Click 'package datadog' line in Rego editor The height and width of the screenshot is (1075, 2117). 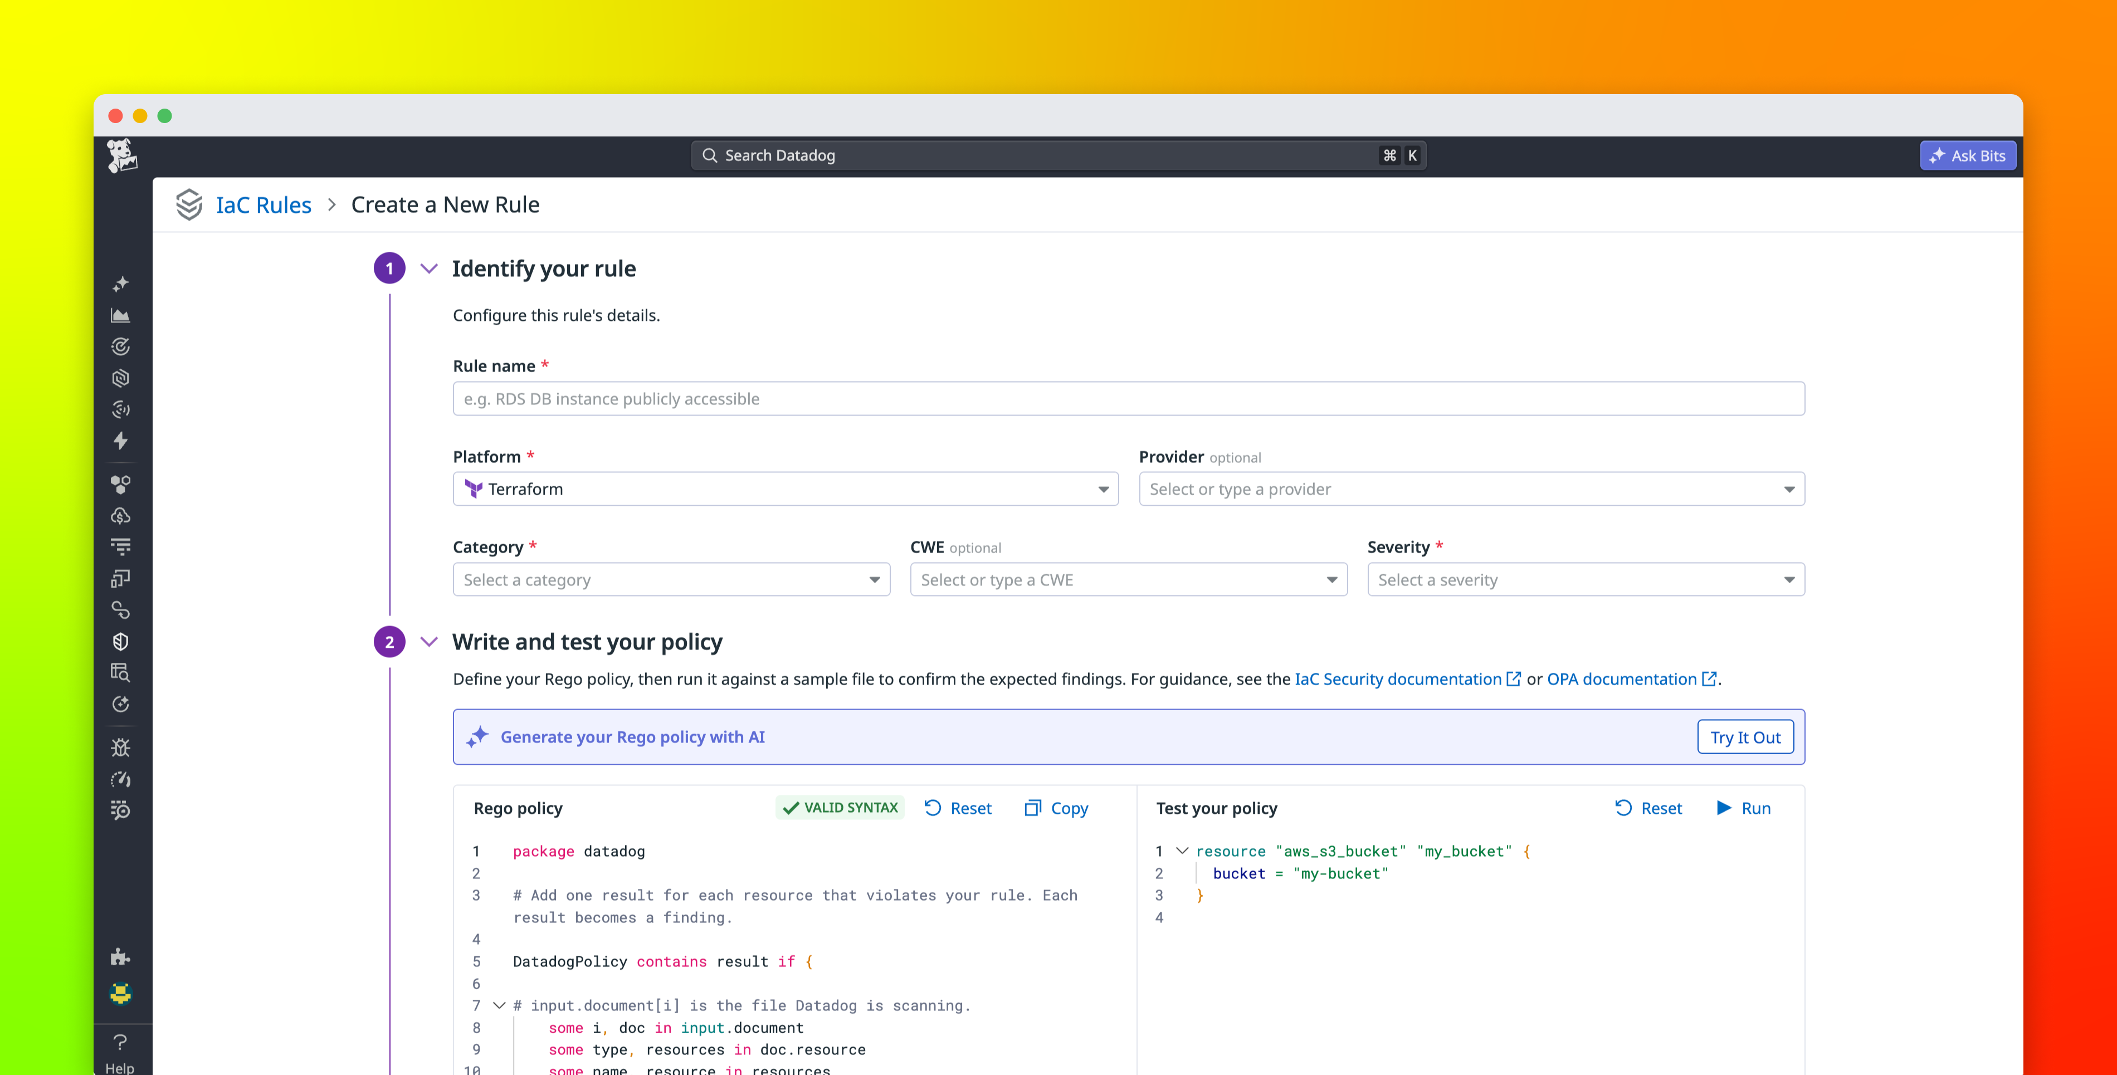[579, 852]
